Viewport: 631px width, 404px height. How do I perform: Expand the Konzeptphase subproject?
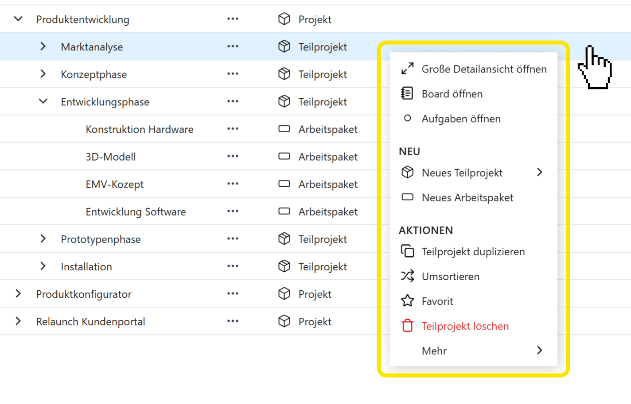pyautogui.click(x=43, y=74)
